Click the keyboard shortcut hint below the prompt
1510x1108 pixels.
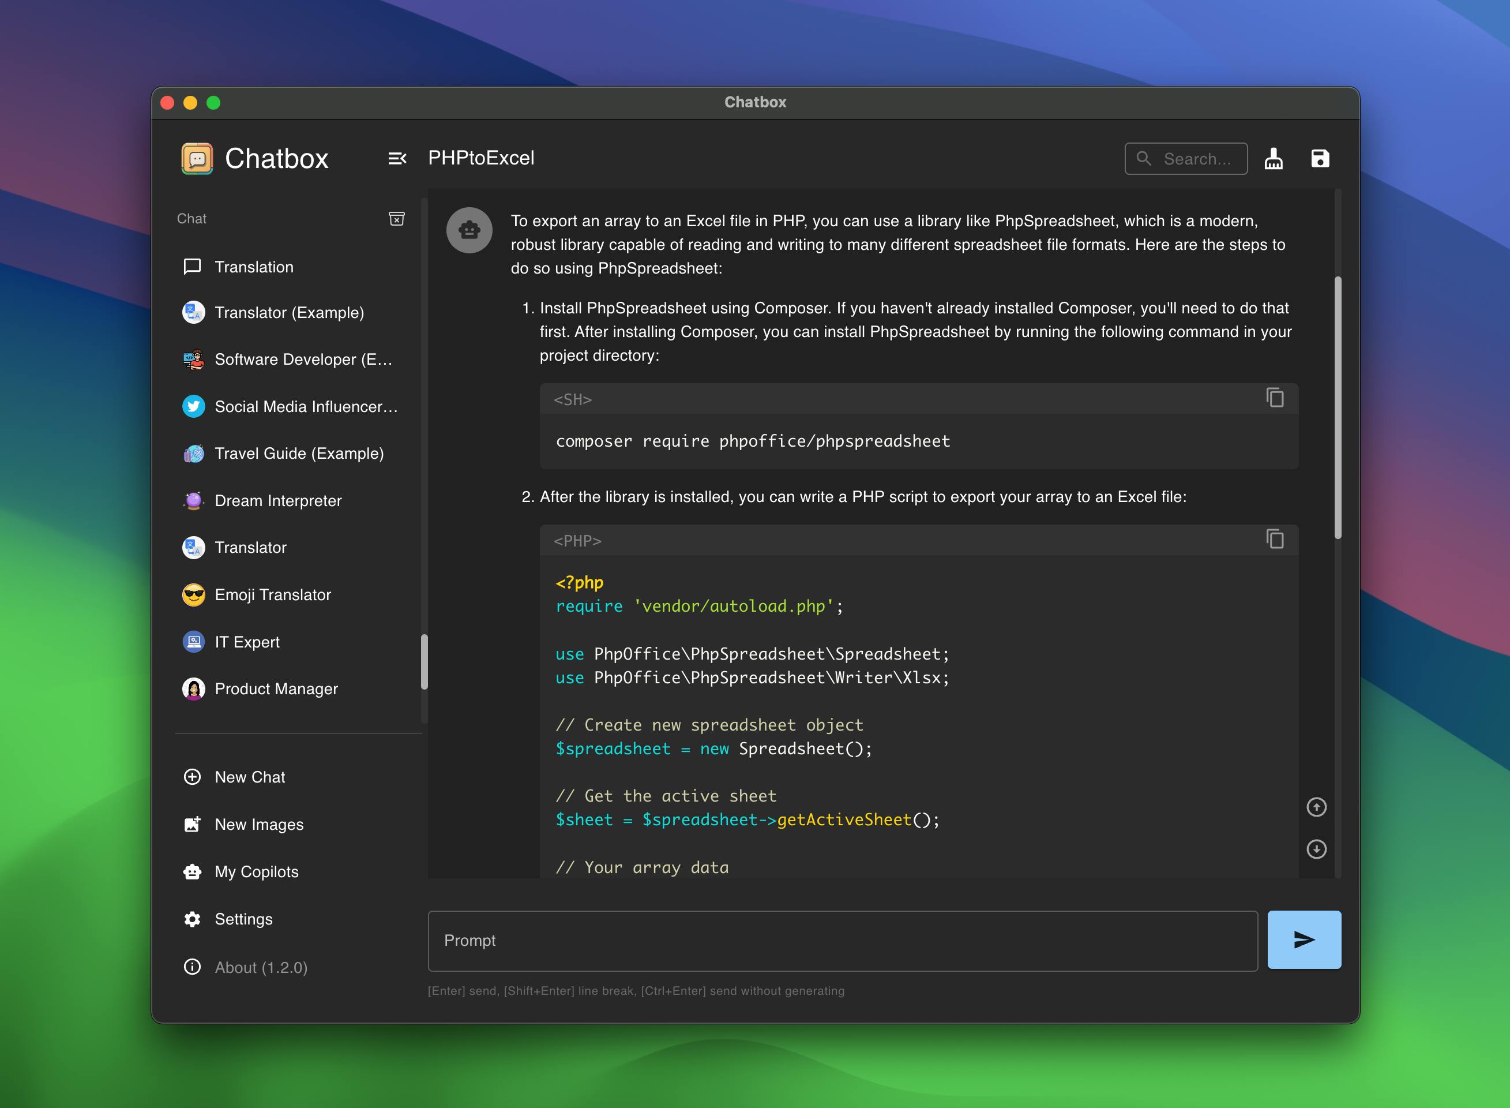(636, 991)
